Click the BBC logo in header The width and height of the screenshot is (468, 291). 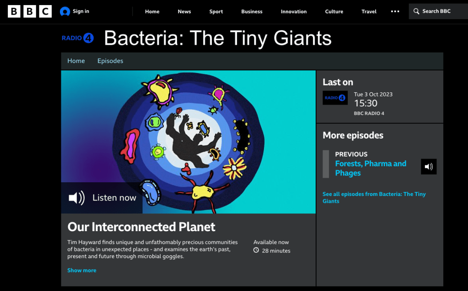(x=30, y=11)
